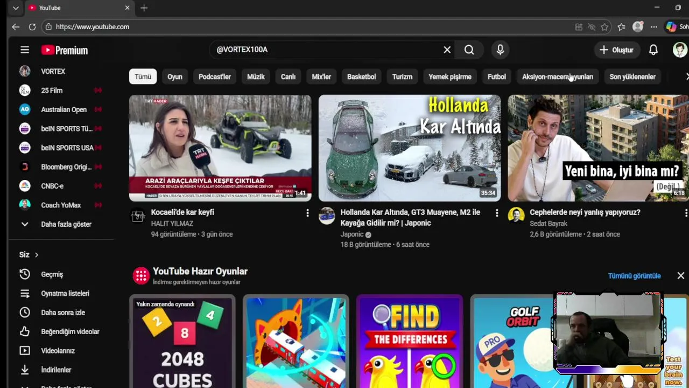689x388 pixels.
Task: Go back with browser back arrow
Action: (x=16, y=26)
